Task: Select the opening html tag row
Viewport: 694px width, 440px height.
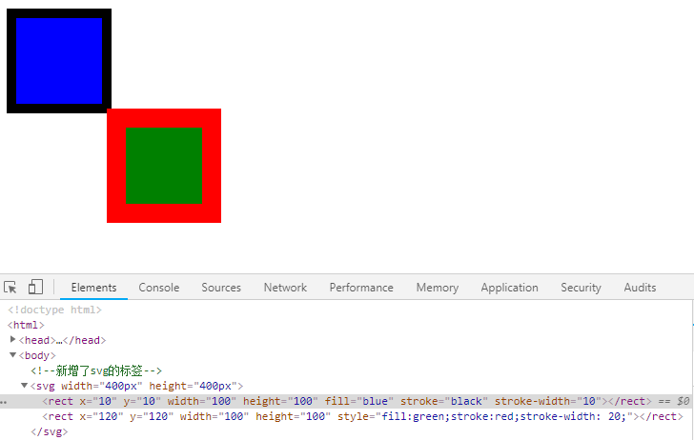Action: coord(26,325)
